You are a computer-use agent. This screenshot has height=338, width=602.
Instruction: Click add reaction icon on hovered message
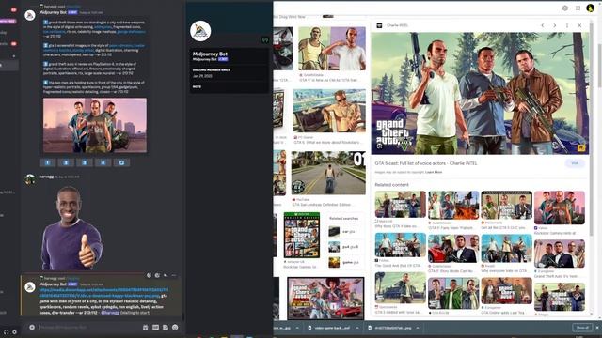coord(149,275)
